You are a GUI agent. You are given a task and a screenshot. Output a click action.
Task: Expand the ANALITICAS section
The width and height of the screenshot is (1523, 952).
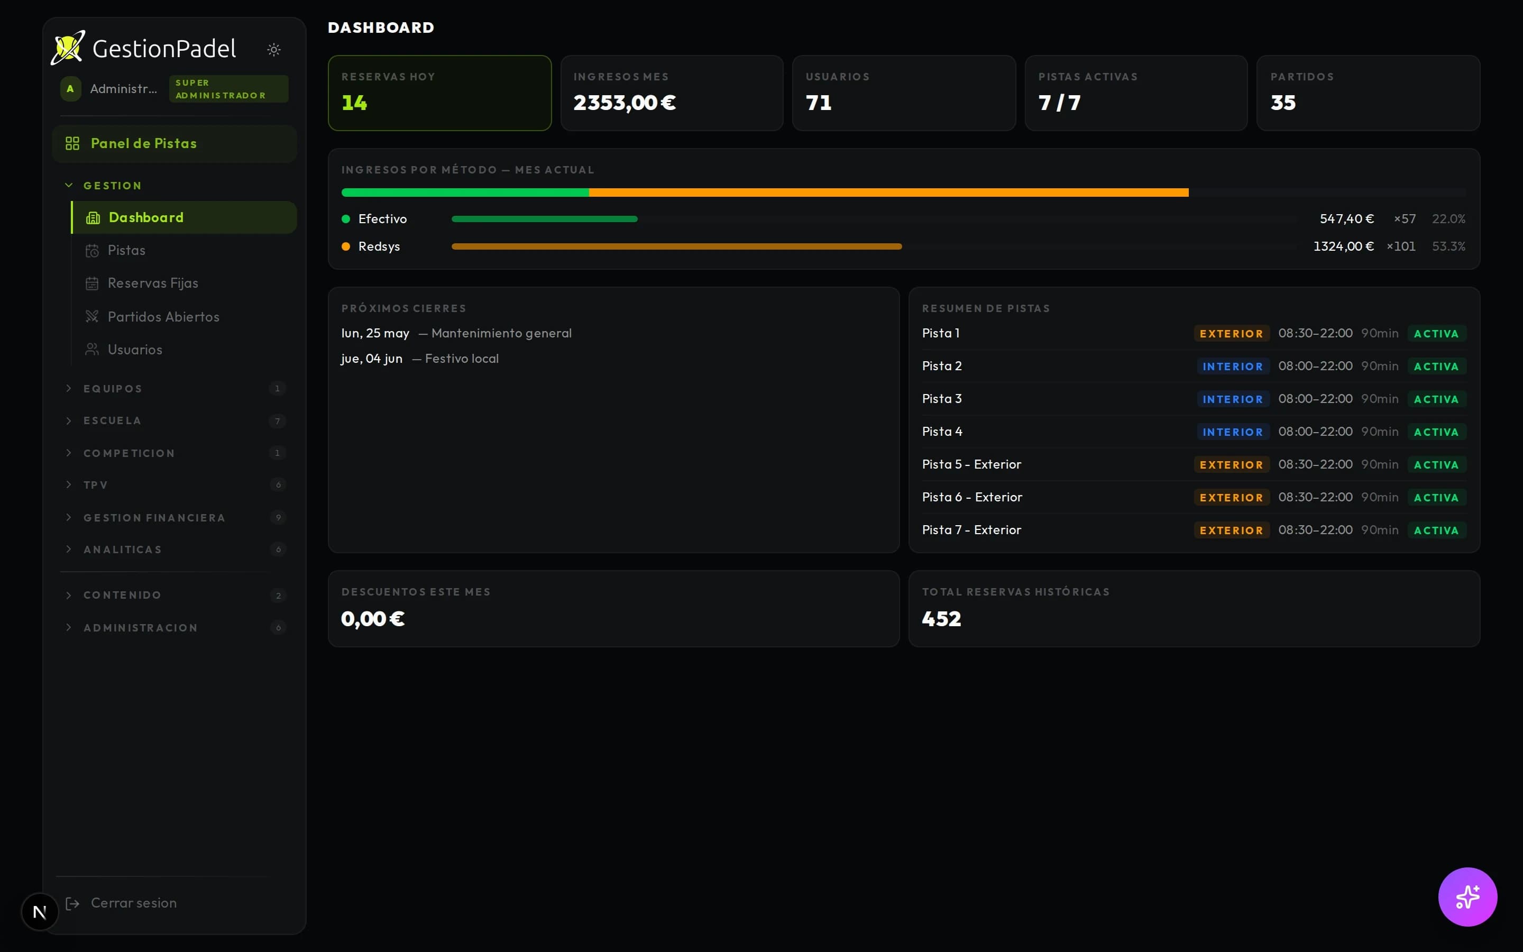point(175,550)
